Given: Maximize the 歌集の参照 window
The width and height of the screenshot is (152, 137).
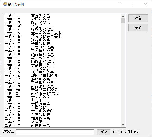Looking at the screenshot, I should (133, 4).
